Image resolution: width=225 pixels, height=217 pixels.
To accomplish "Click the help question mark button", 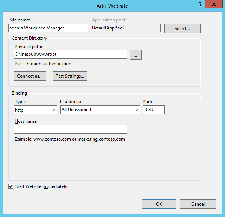I will (x=200, y=4).
